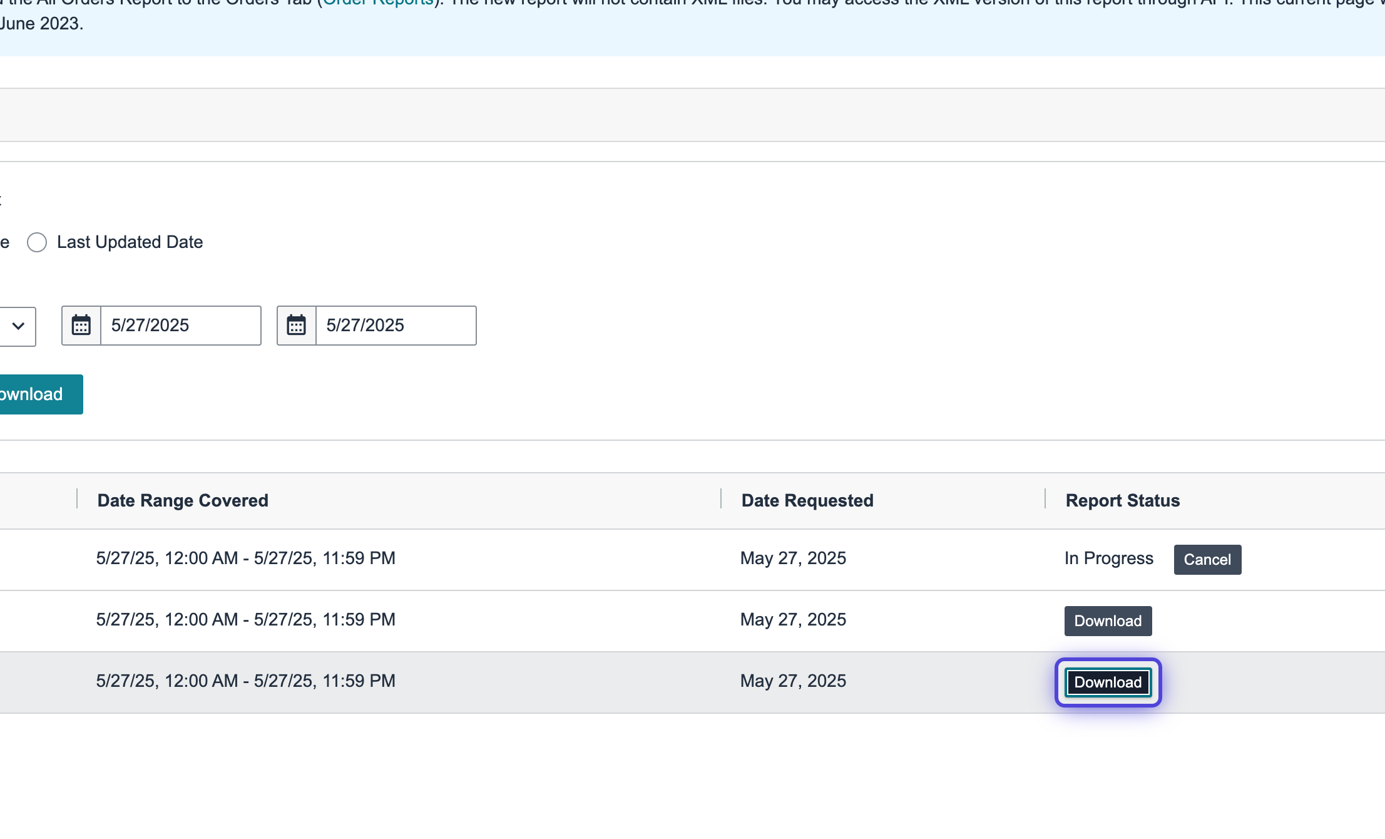Screen dimensions: 1385x839
Task: Open the start date calendar picker icon
Action: (x=81, y=326)
